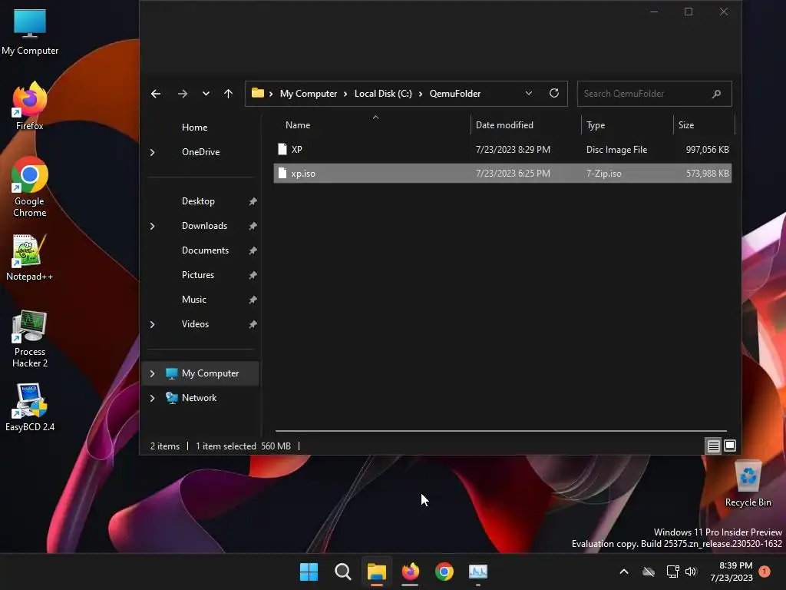Click the folder icon in address bar

click(x=258, y=93)
